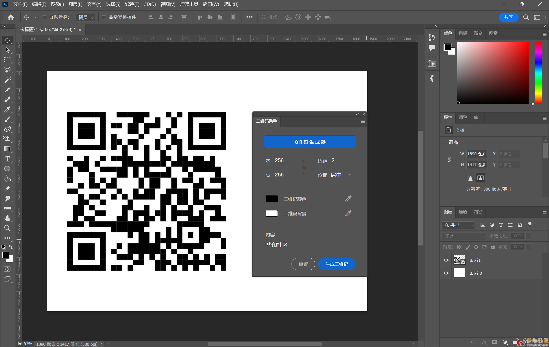Screen dimensions: 549x347
Task: Click the 内容 text field 华印社区
Action: point(311,245)
